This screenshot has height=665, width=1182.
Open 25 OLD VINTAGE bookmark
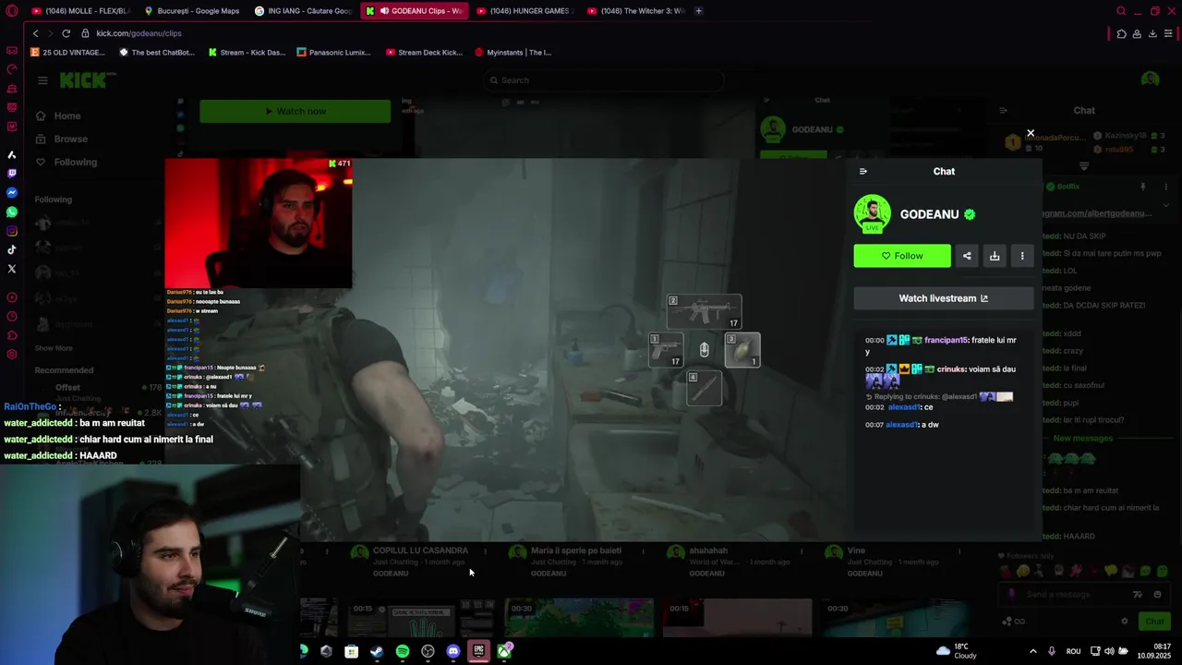coord(68,53)
